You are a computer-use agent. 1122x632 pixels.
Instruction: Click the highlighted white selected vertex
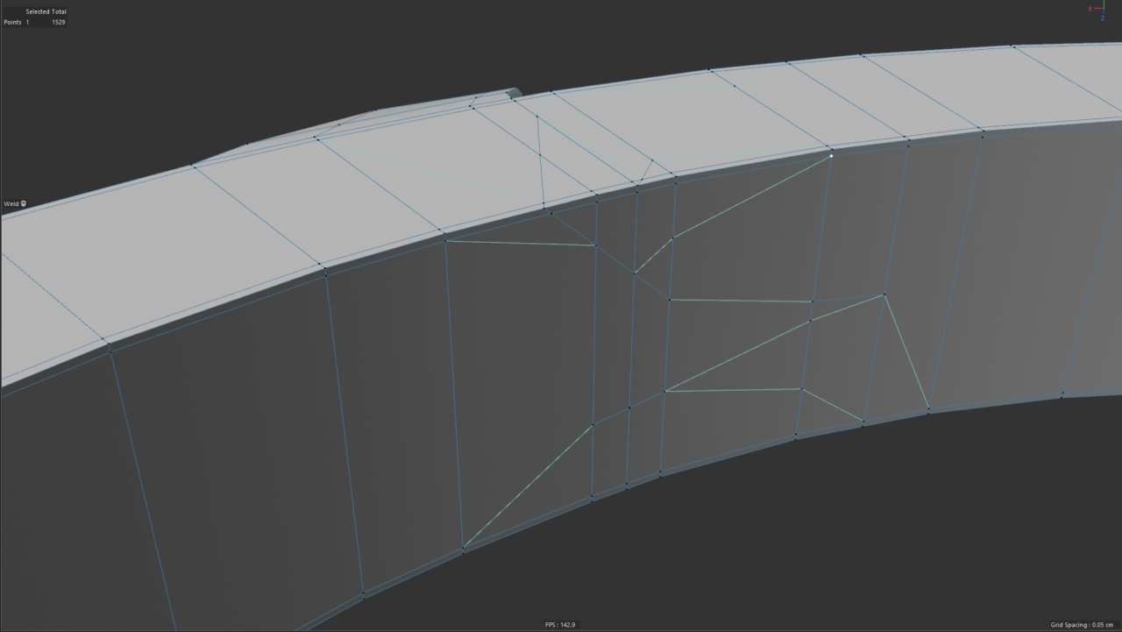point(830,155)
